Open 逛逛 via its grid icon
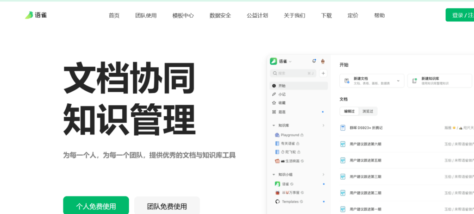The image size is (474, 214). click(x=274, y=112)
